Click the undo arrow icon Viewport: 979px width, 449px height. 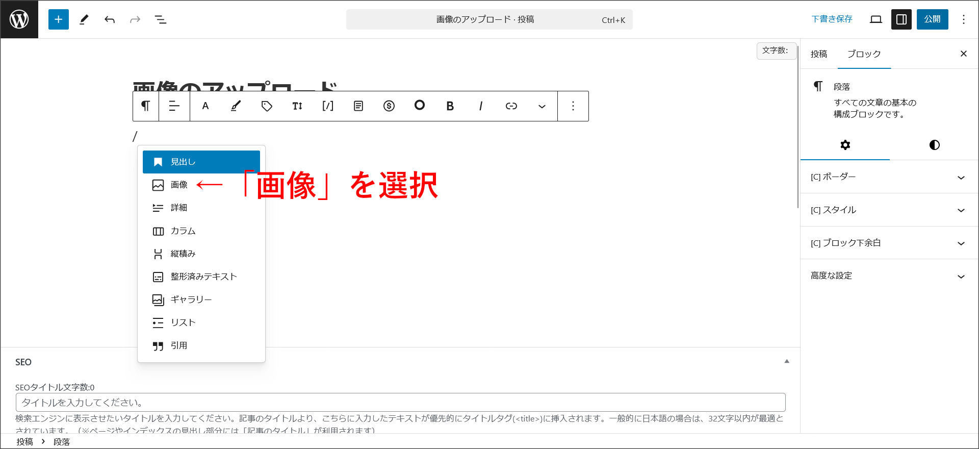click(x=110, y=19)
